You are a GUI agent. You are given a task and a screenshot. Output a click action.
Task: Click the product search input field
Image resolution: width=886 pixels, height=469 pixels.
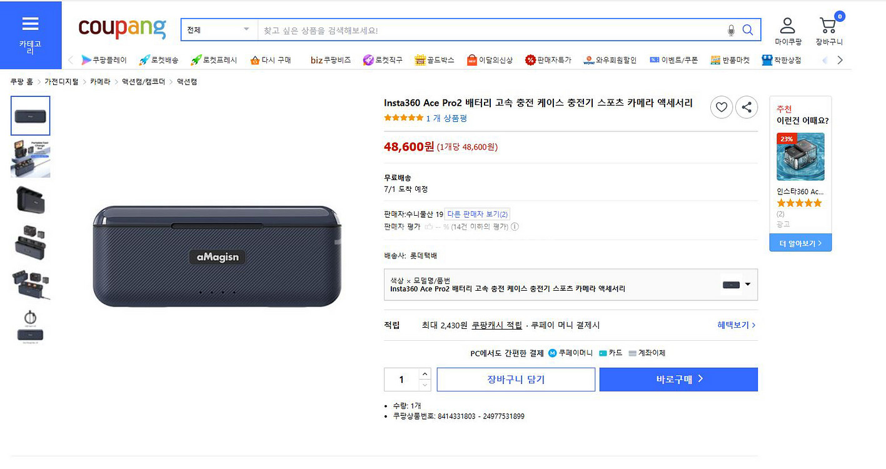click(491, 30)
